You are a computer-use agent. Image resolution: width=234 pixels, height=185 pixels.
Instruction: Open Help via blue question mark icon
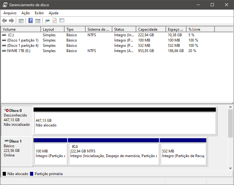[31, 20]
